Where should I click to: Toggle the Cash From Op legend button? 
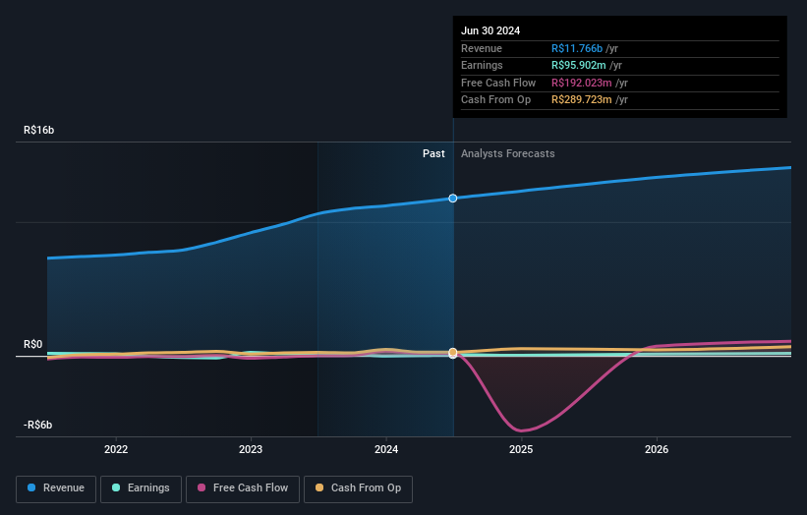(358, 488)
